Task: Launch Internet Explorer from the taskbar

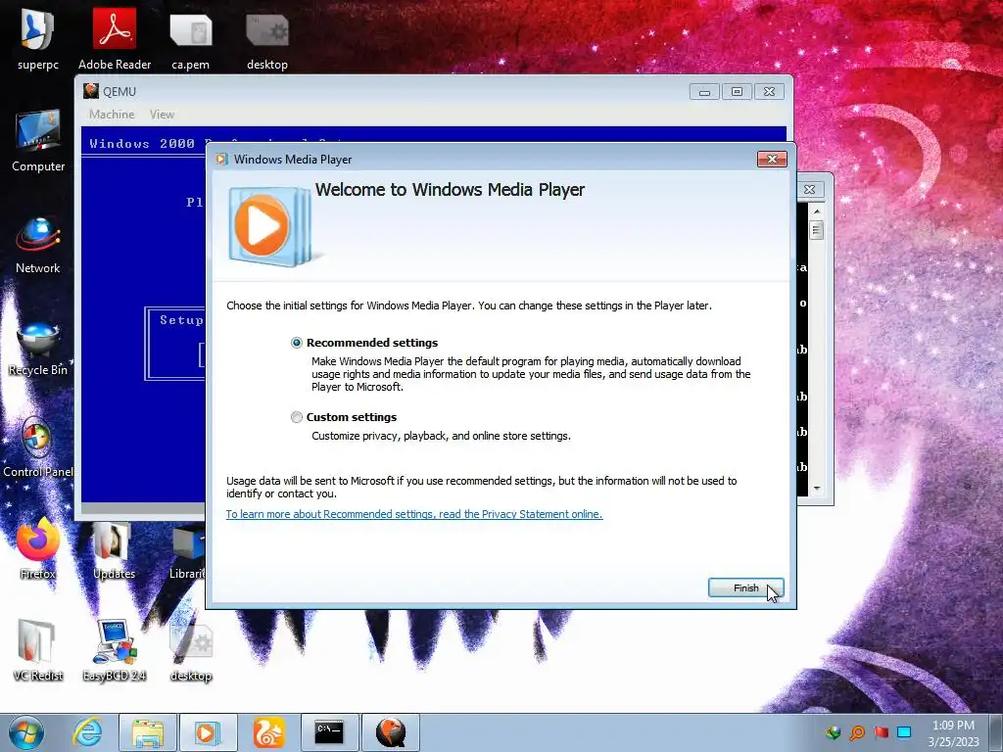Action: tap(87, 732)
